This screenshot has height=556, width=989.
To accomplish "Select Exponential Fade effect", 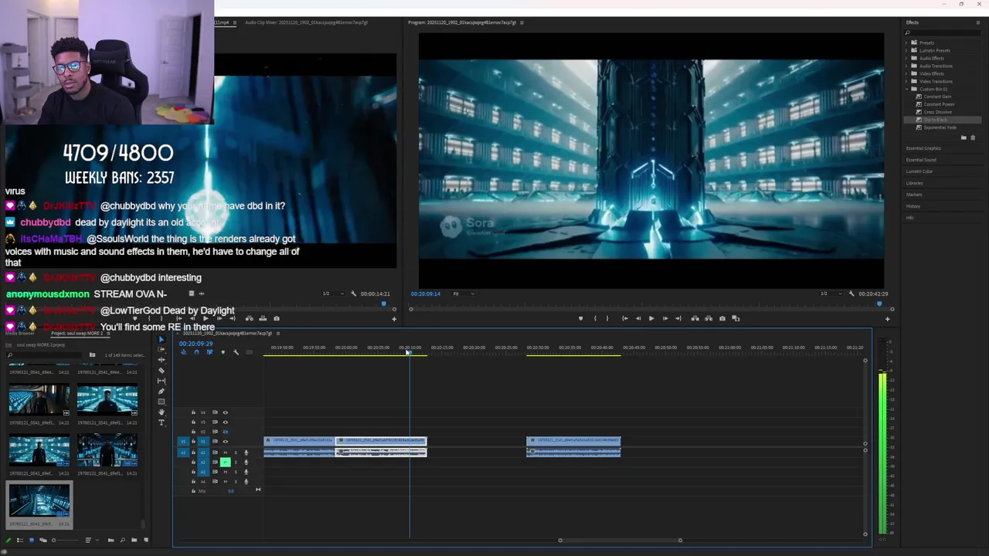I will point(940,128).
